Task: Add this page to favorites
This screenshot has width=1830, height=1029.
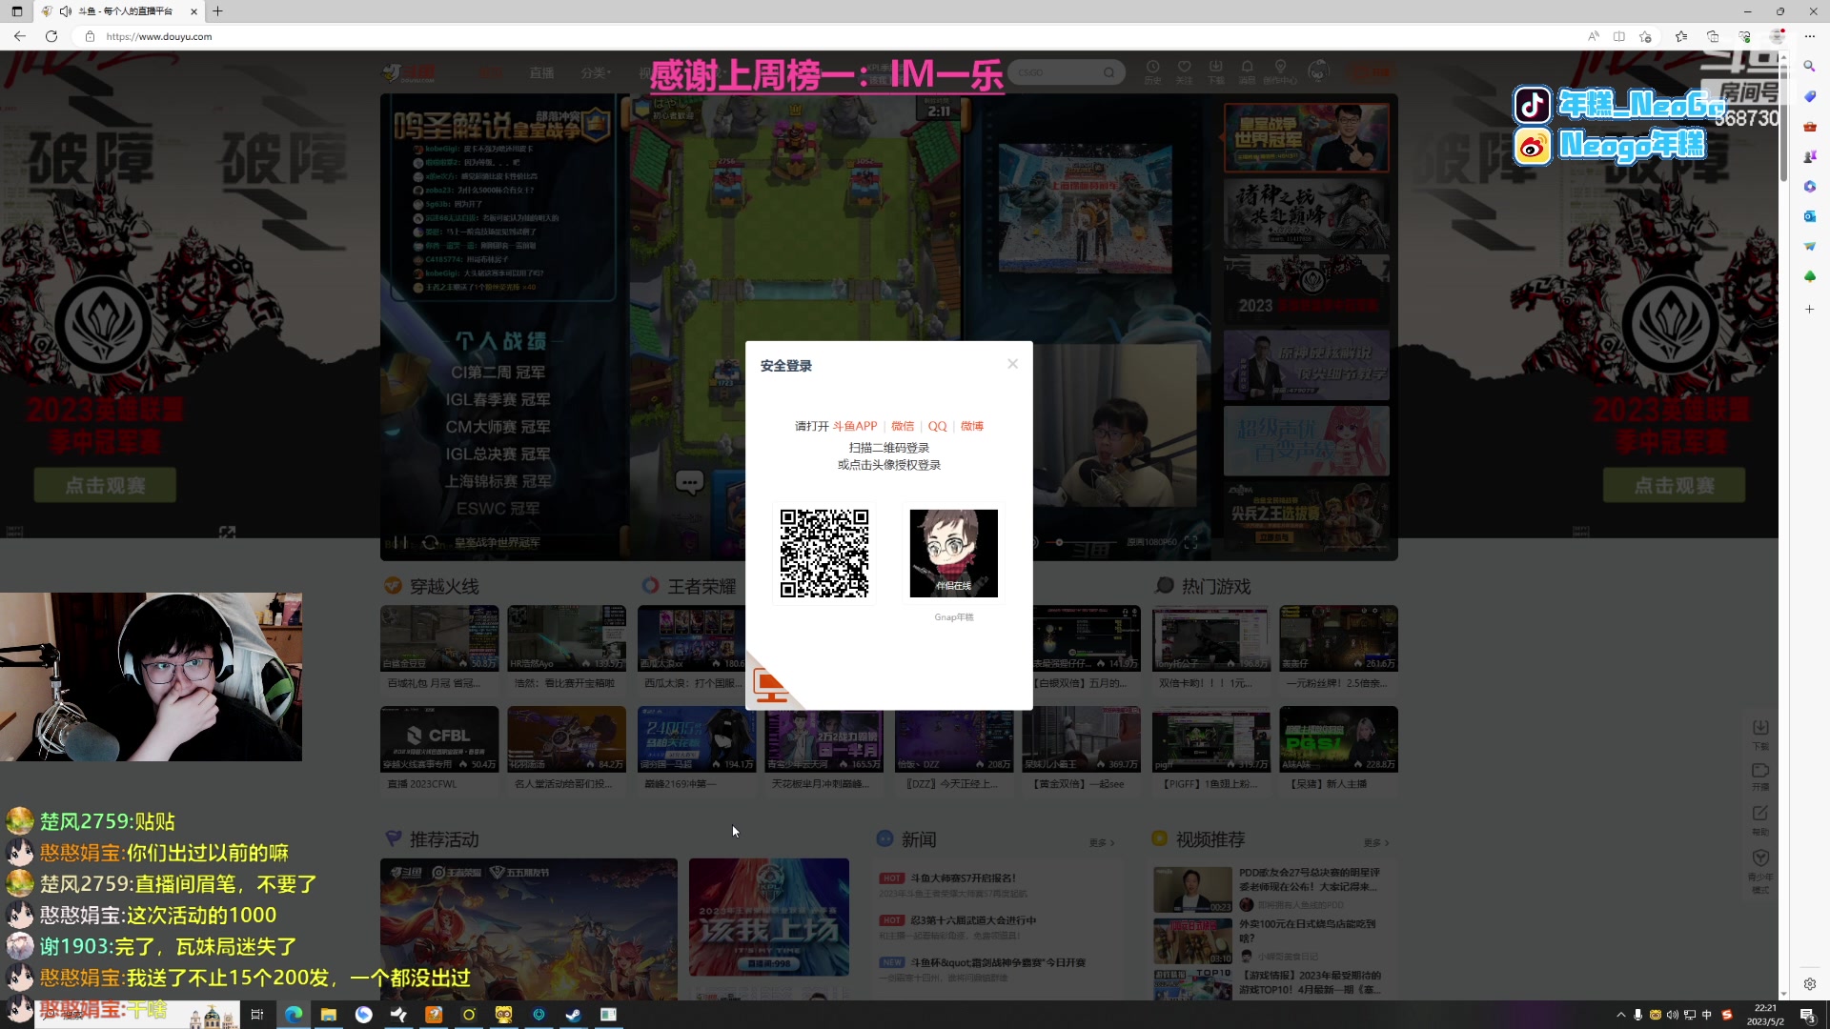Action: [x=1645, y=36]
